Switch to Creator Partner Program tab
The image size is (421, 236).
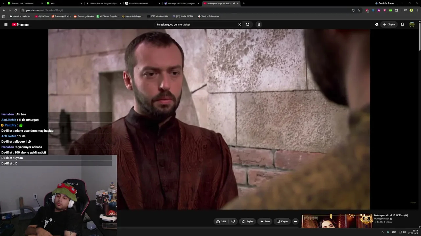pos(103,3)
